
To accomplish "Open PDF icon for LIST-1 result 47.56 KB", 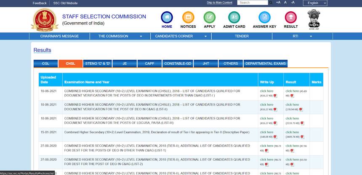I will 292,151.
